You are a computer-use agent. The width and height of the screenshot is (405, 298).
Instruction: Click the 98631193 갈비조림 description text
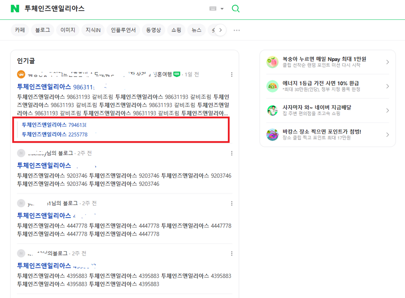(123, 105)
